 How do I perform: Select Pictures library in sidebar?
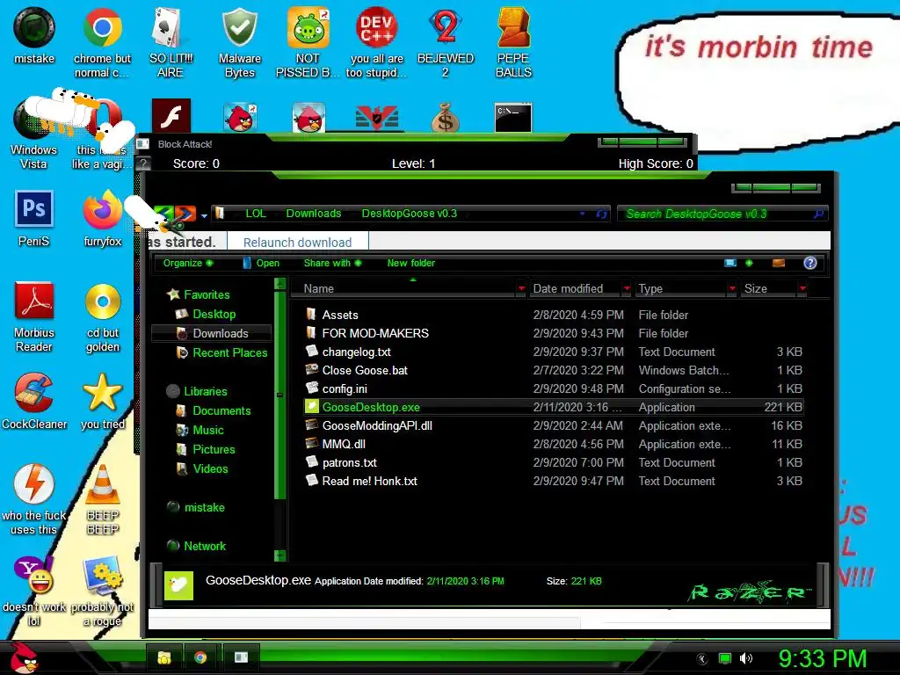coord(214,449)
